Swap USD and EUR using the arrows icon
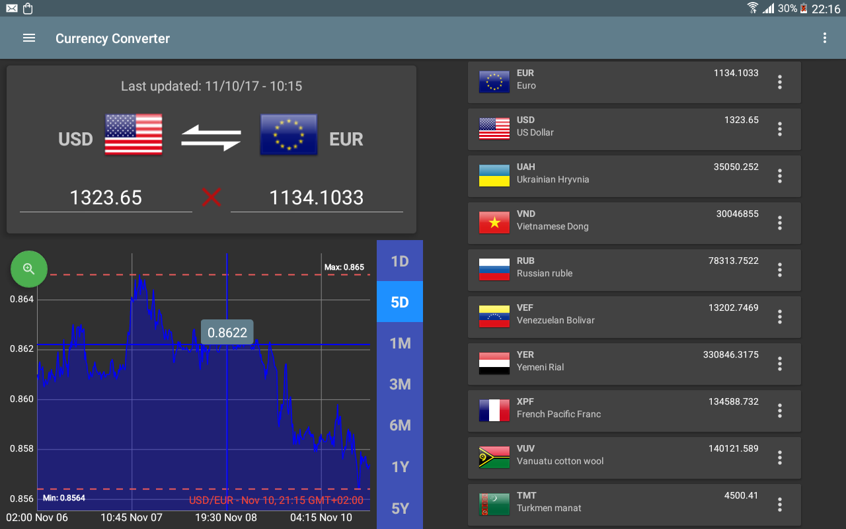This screenshot has width=846, height=529. [211, 137]
